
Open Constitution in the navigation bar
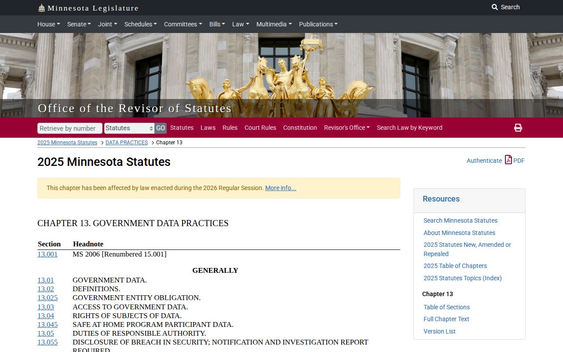[300, 128]
